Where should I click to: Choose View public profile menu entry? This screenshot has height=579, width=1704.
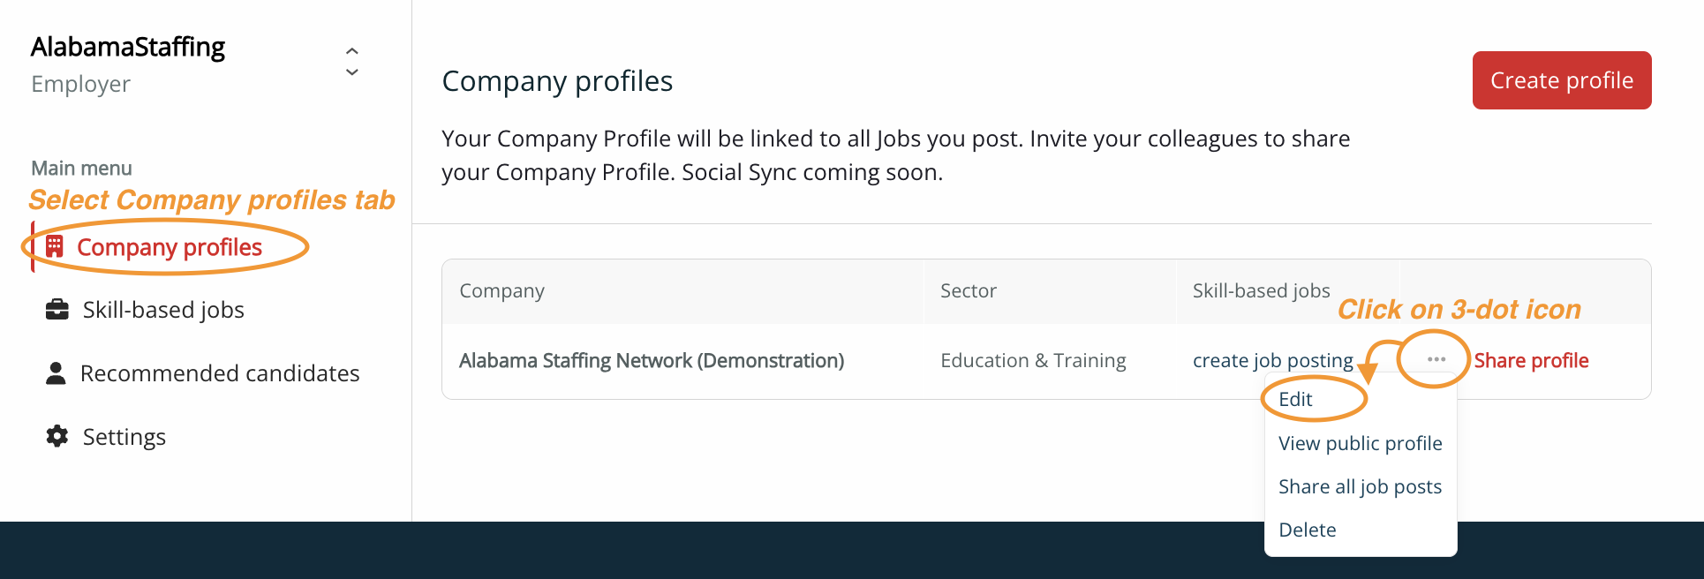point(1360,443)
